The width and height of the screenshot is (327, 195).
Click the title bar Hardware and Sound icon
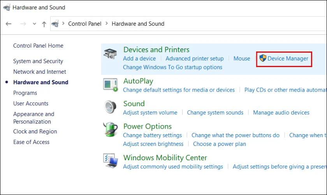tap(7, 7)
